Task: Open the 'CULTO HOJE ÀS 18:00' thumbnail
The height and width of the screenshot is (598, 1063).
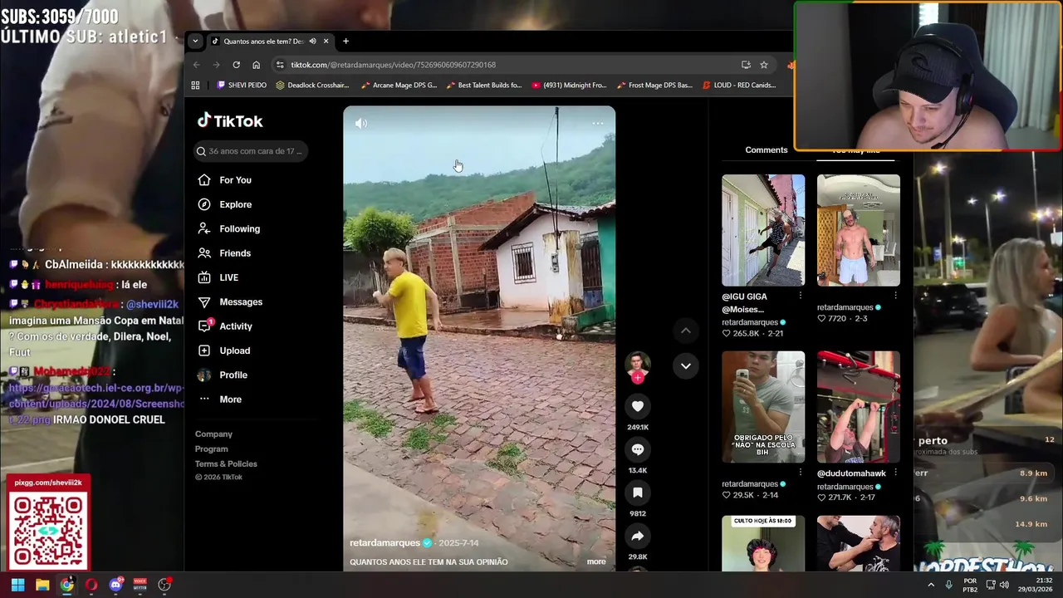Action: (763, 544)
